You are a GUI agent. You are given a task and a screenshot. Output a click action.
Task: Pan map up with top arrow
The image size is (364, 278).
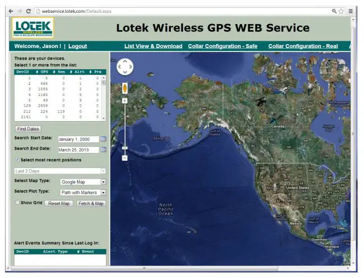125,61
